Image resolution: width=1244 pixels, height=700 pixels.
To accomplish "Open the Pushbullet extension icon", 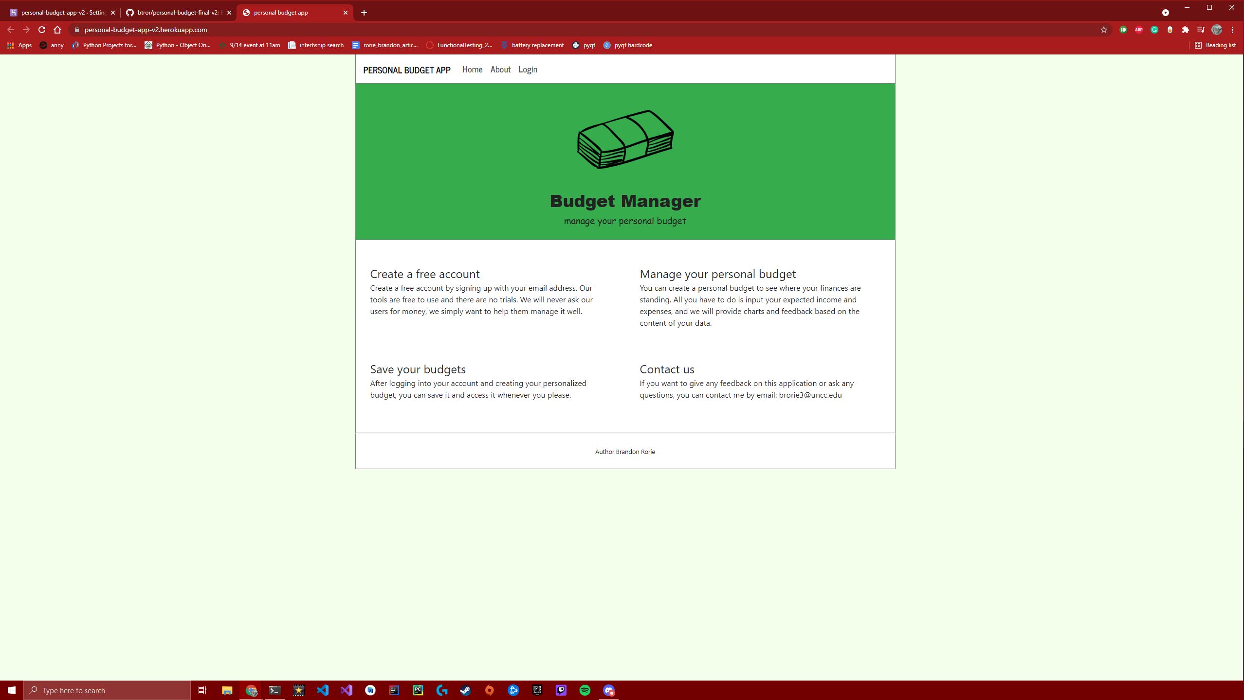I will (1123, 30).
